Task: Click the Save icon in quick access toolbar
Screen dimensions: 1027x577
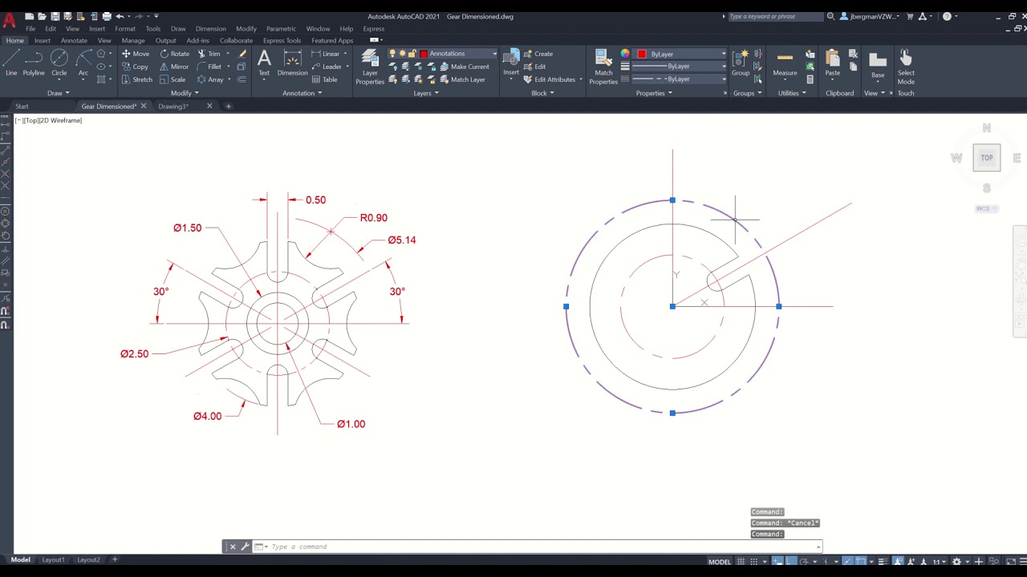Action: pyautogui.click(x=55, y=16)
